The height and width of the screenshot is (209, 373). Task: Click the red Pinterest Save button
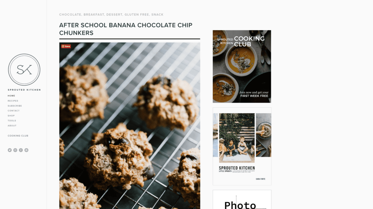66,46
